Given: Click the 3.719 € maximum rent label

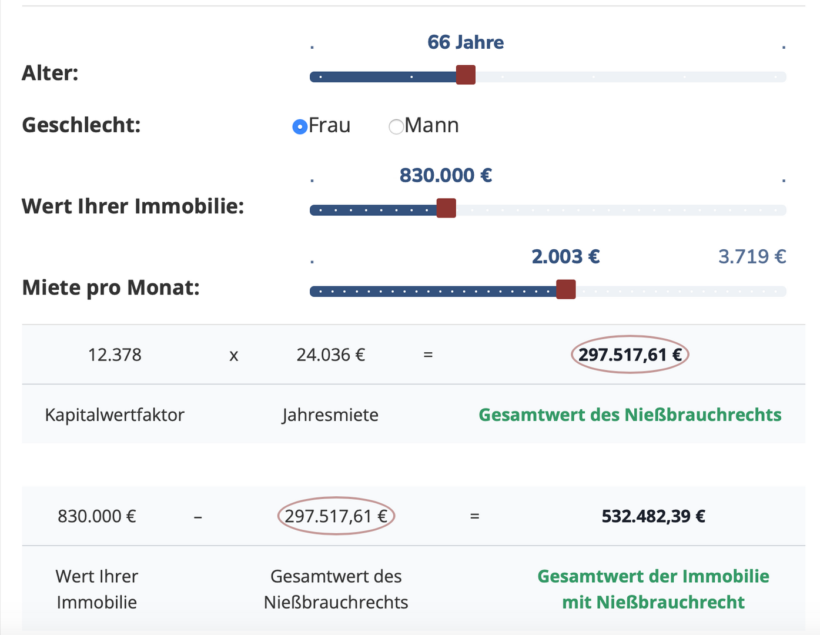Looking at the screenshot, I should coord(752,256).
